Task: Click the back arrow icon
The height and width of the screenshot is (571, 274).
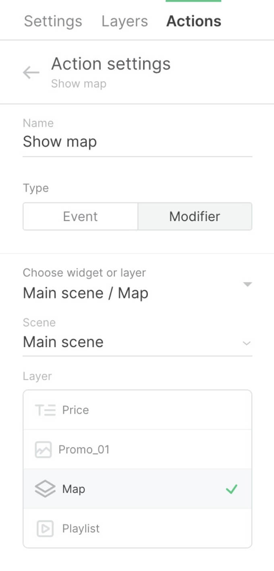Action: (x=31, y=72)
